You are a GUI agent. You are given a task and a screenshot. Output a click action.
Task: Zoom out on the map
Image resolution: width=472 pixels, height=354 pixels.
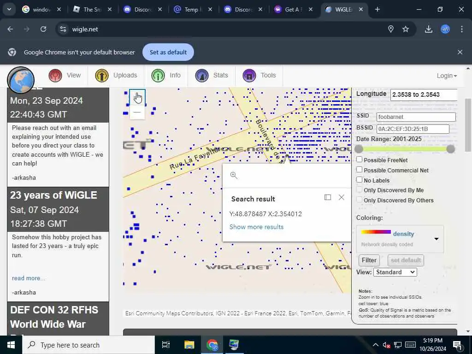point(137,112)
